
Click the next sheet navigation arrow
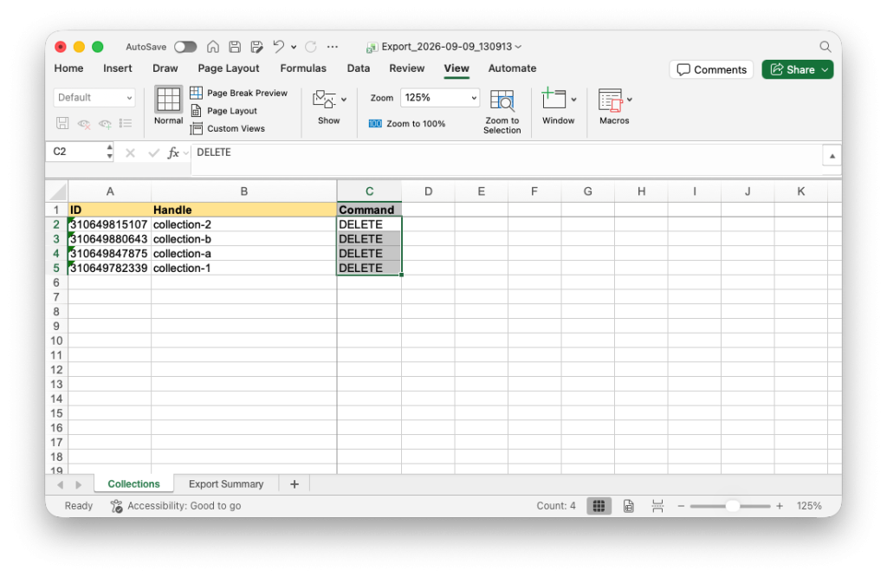point(78,485)
